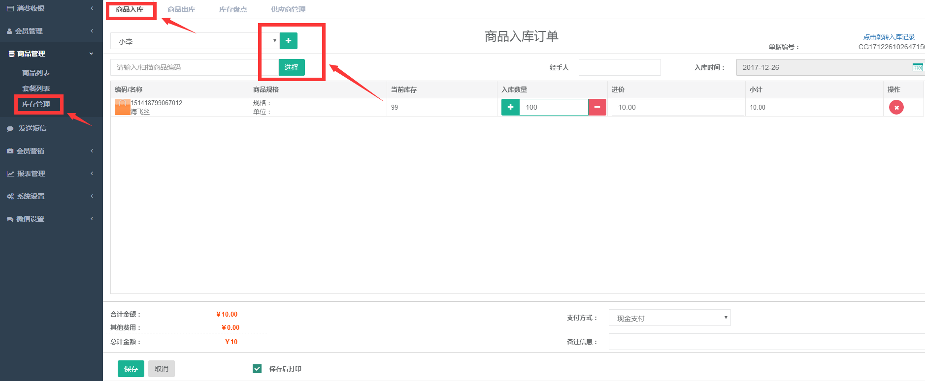
Task: Click the product name 海飞丝
Action: 140,112
